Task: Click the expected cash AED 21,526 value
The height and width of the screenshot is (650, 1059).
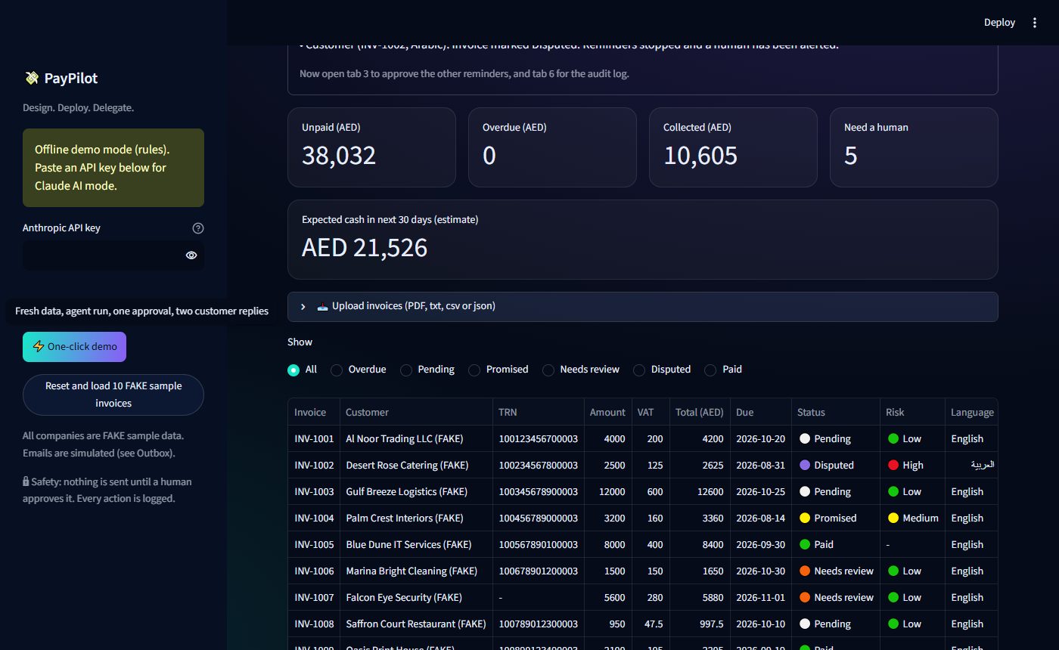Action: 365,247
